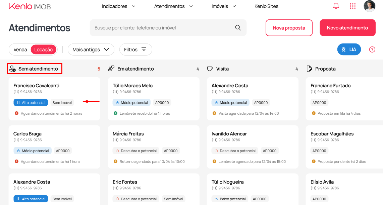Open the apps grid menu
Viewport: 383px width, 205px height.
coord(353,6)
